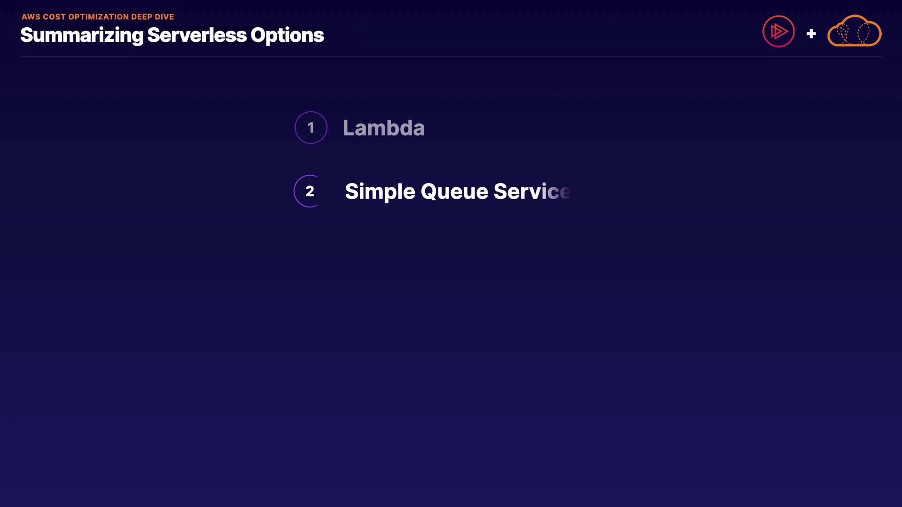This screenshot has width=902, height=507.
Task: Select the numbered circle 2 bullet
Action: coord(310,191)
